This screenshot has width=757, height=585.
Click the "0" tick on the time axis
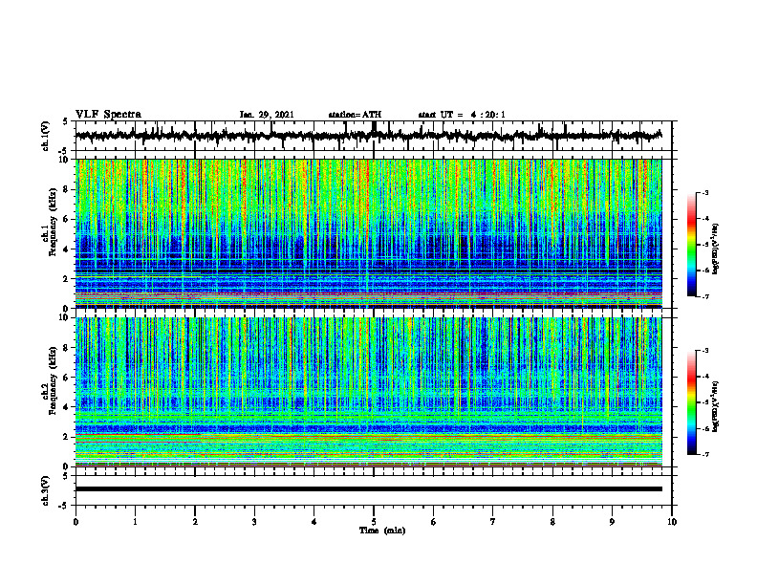(76, 522)
